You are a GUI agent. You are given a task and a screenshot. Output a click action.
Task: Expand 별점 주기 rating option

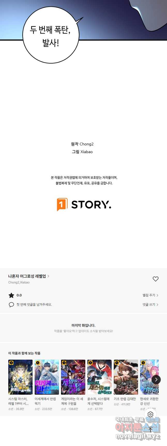(x=150, y=295)
